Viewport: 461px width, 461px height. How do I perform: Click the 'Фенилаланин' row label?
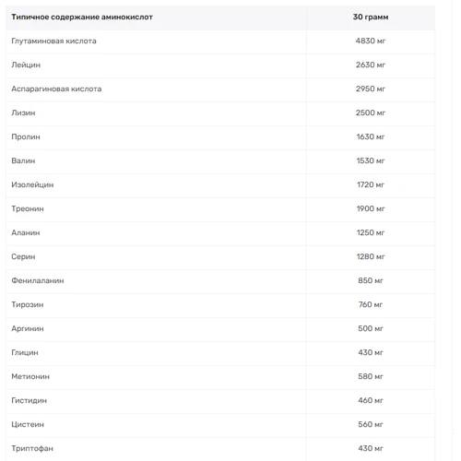[38, 280]
